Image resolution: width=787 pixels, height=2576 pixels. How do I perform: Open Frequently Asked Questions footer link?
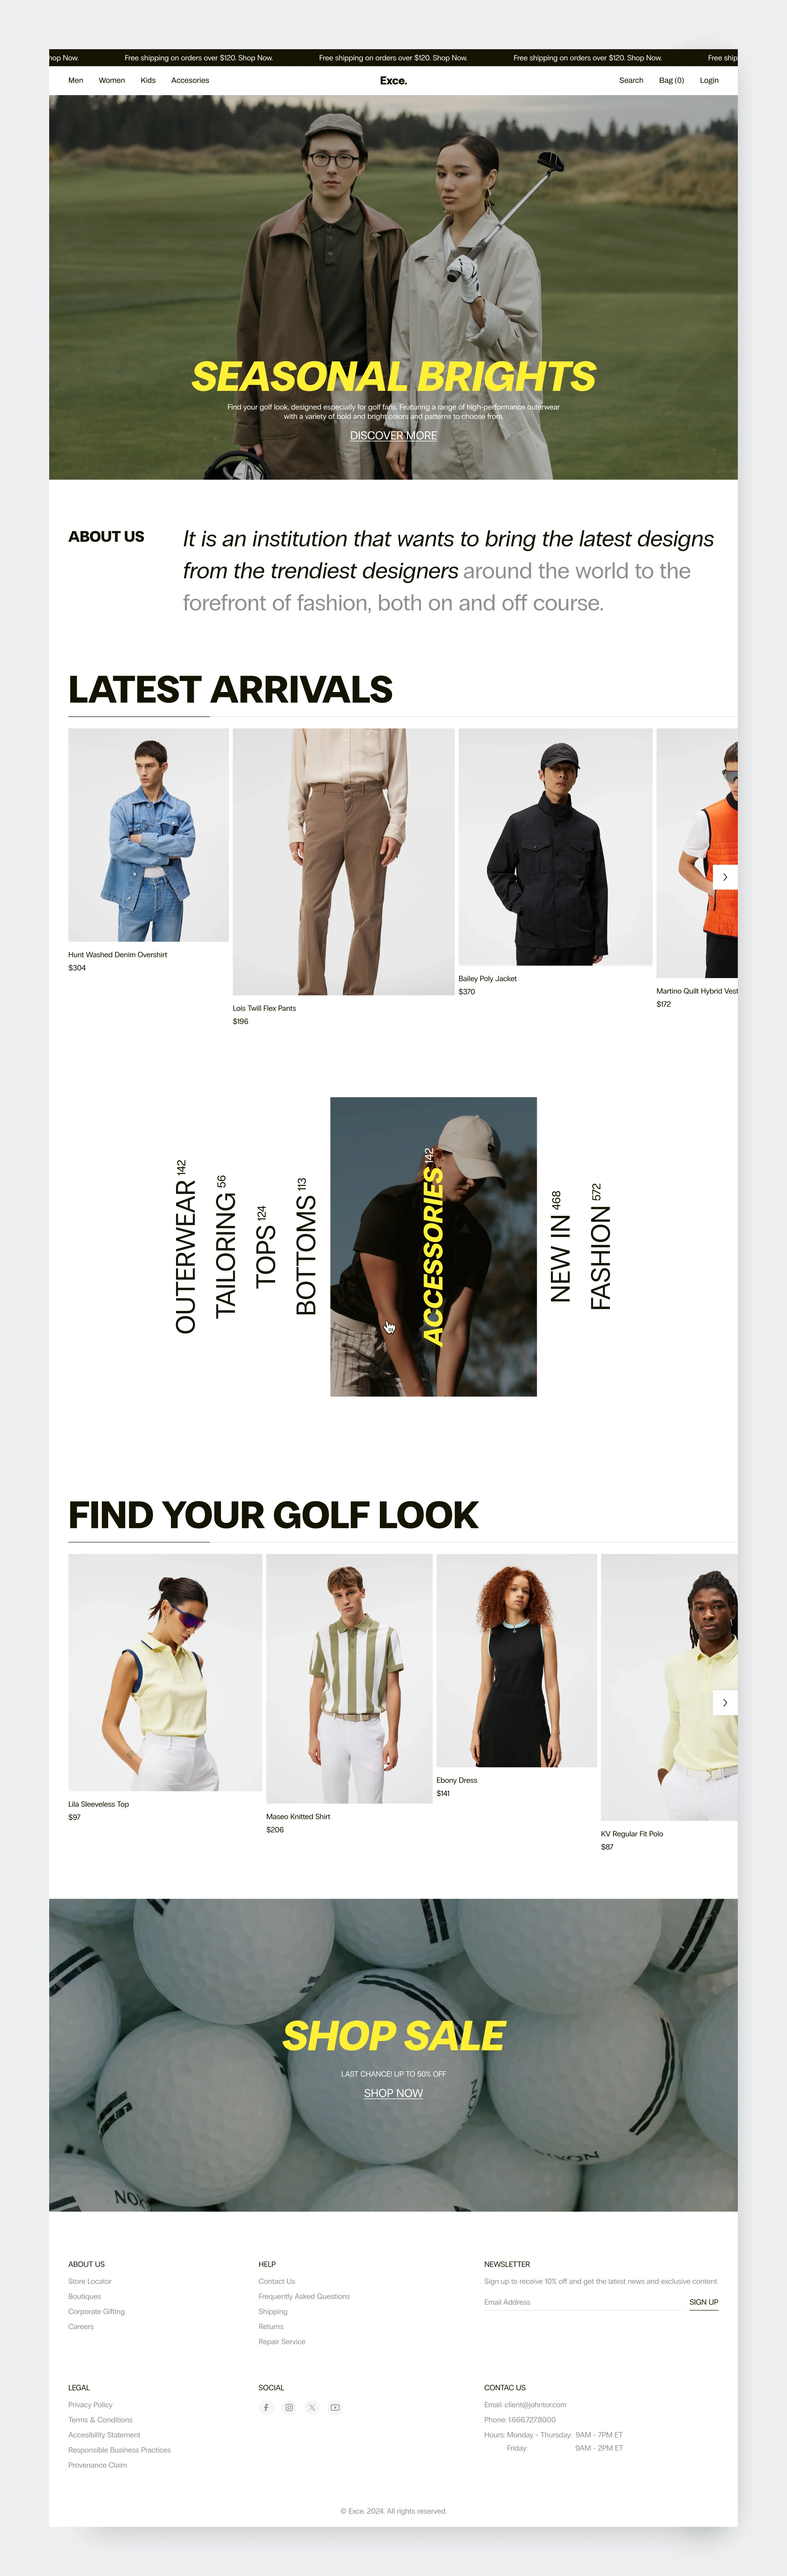(304, 2296)
